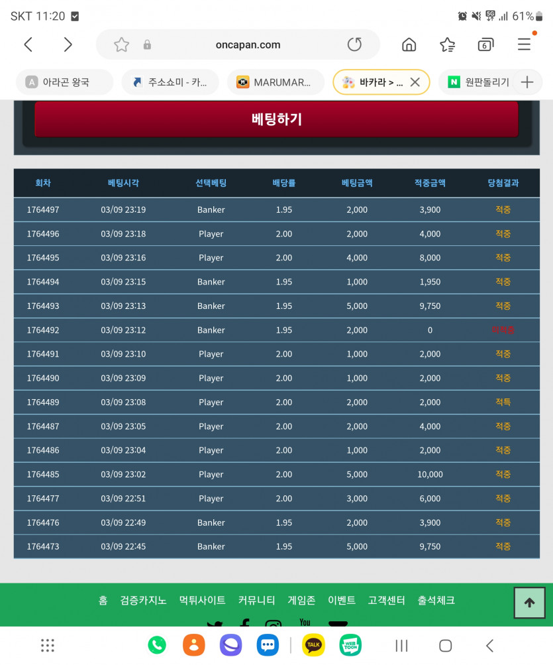Image resolution: width=553 pixels, height=665 pixels.
Task: Tap the Android home navigation button
Action: [445, 646]
